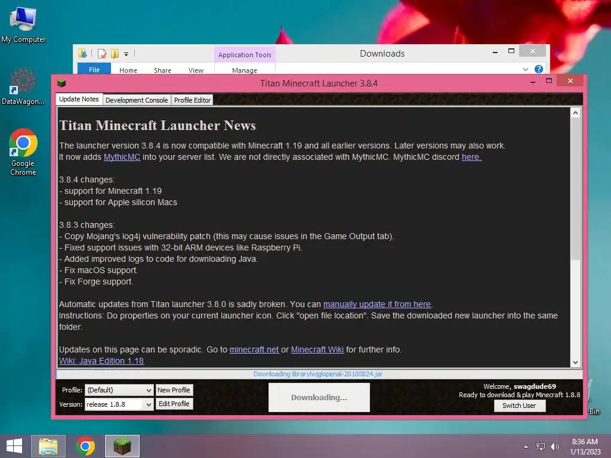Click the news scrollbar down arrow
This screenshot has width=611, height=458.
click(576, 362)
